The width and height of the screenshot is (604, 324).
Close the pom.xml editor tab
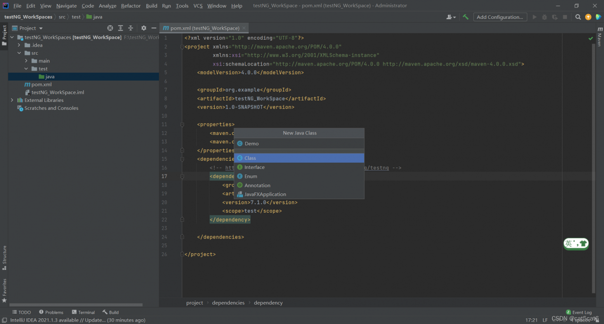[x=244, y=28]
